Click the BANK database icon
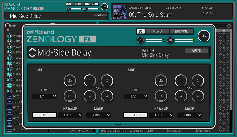237x137 pixels. pyautogui.click(x=7, y=25)
